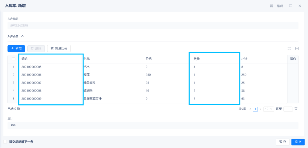Collapse the 入库商品 section

click(x=23, y=36)
